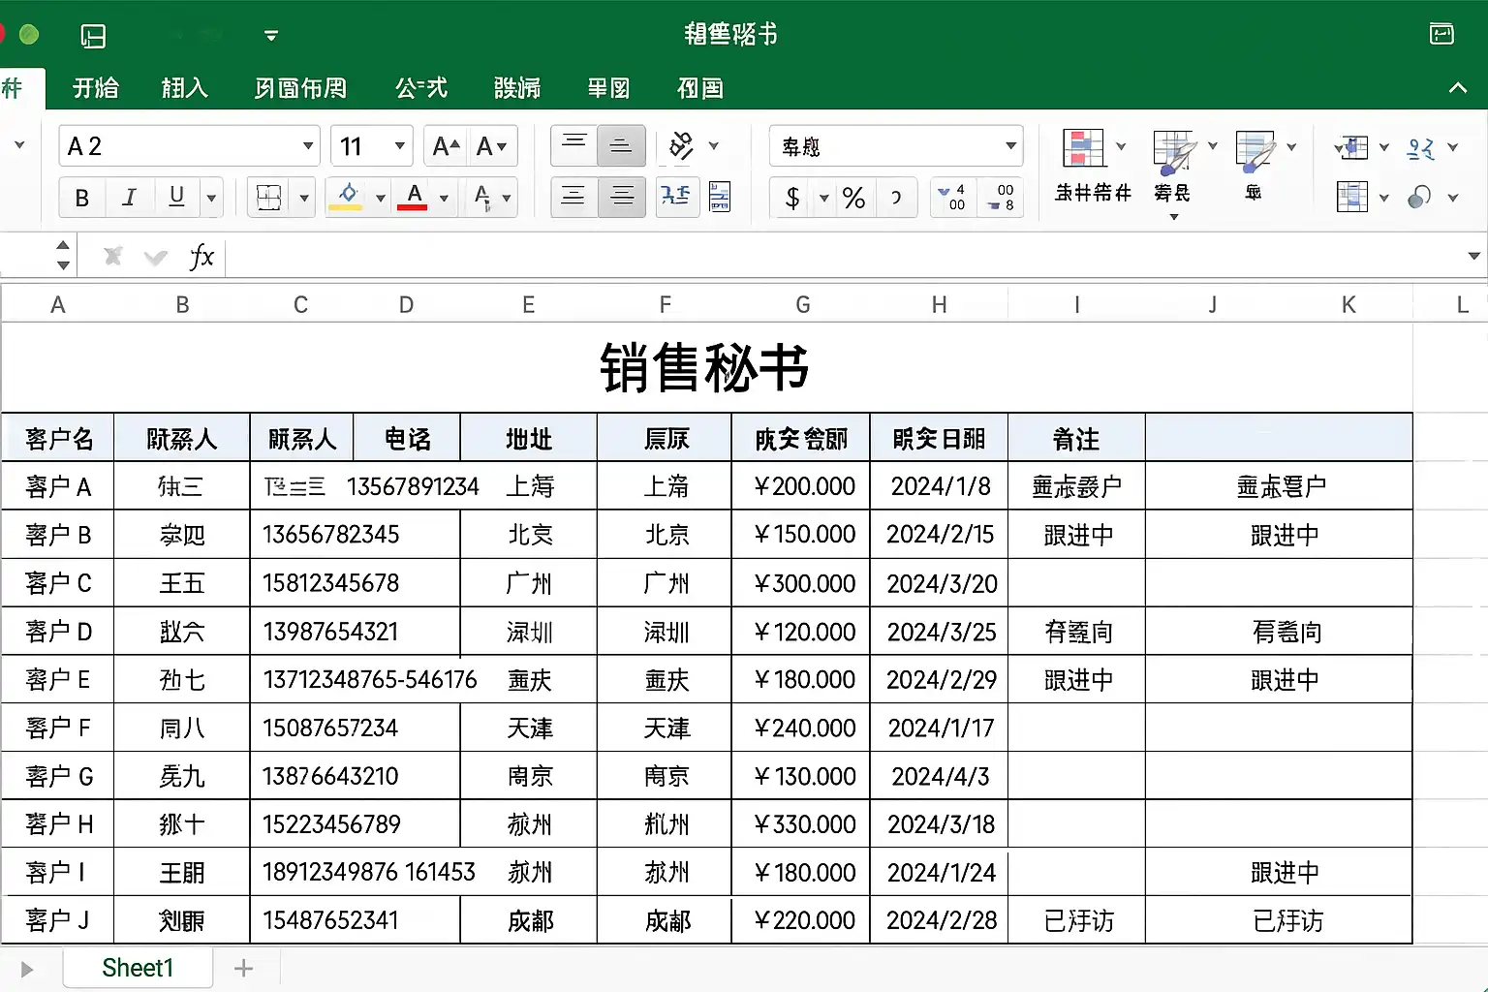Switch to the Sheet1 tab
The height and width of the screenshot is (992, 1488).
pyautogui.click(x=138, y=968)
